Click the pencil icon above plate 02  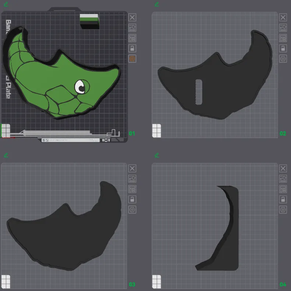pyautogui.click(x=157, y=4)
